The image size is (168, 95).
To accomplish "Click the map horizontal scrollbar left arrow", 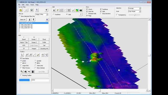I will [x=52, y=90].
